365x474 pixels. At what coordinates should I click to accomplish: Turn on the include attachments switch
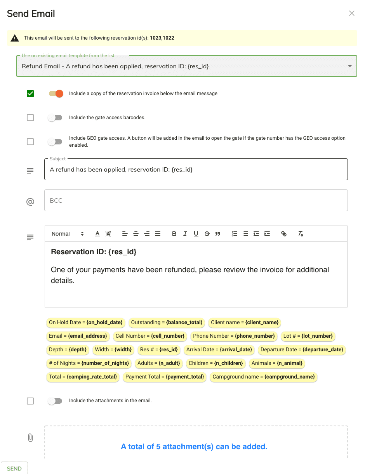(x=55, y=401)
